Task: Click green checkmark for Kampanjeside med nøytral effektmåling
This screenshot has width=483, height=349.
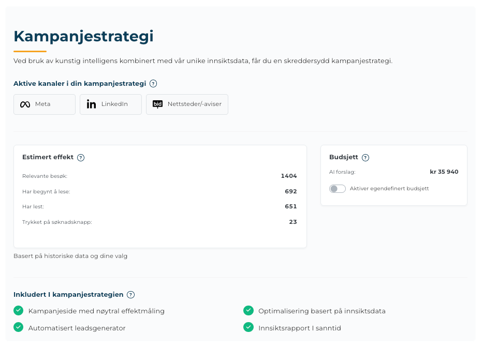Action: [x=19, y=311]
